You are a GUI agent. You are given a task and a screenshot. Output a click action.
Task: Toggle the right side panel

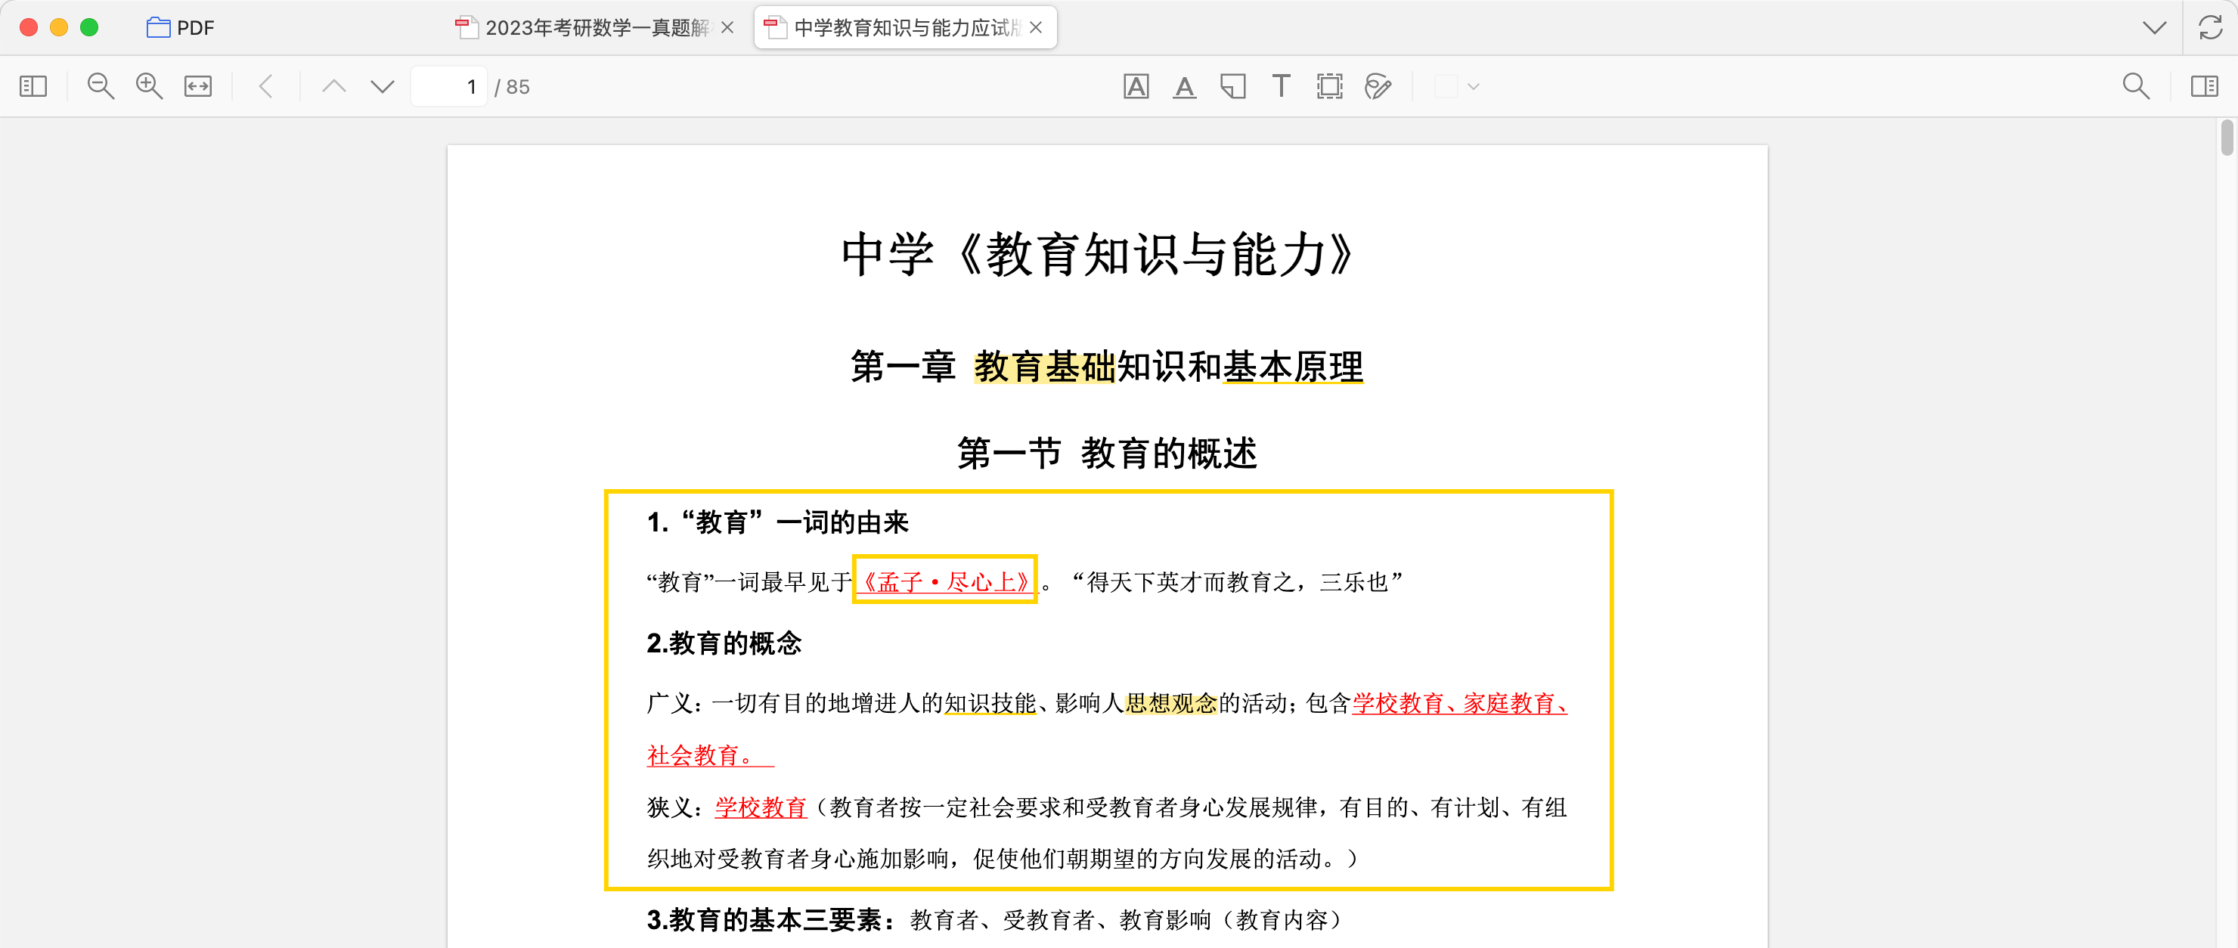[x=2204, y=86]
